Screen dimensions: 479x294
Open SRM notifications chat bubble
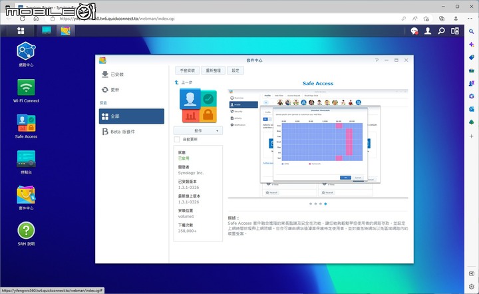click(414, 31)
